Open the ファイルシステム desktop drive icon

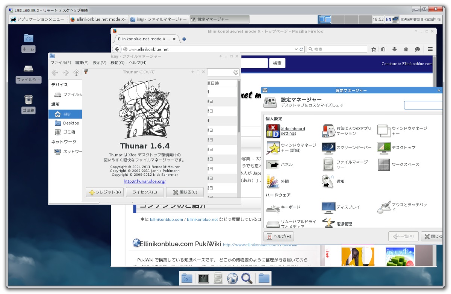click(x=29, y=69)
